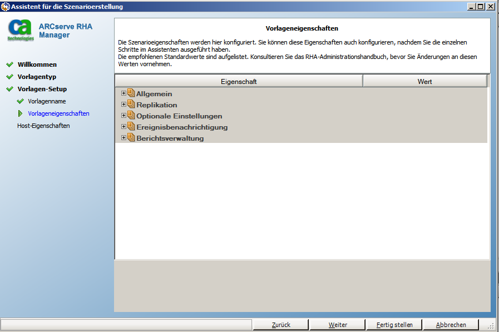Click the Optionale Einstellungen folder icon
This screenshot has height=332, width=499.
tap(131, 115)
